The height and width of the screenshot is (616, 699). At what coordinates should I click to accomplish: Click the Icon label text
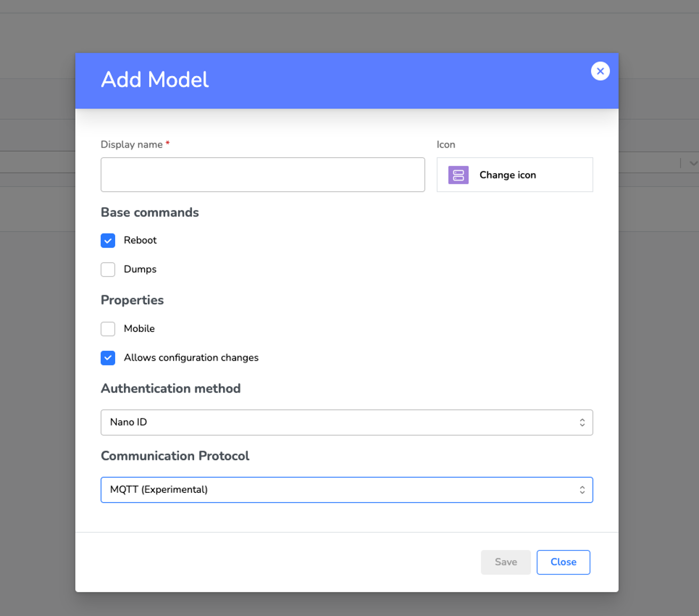tap(446, 144)
